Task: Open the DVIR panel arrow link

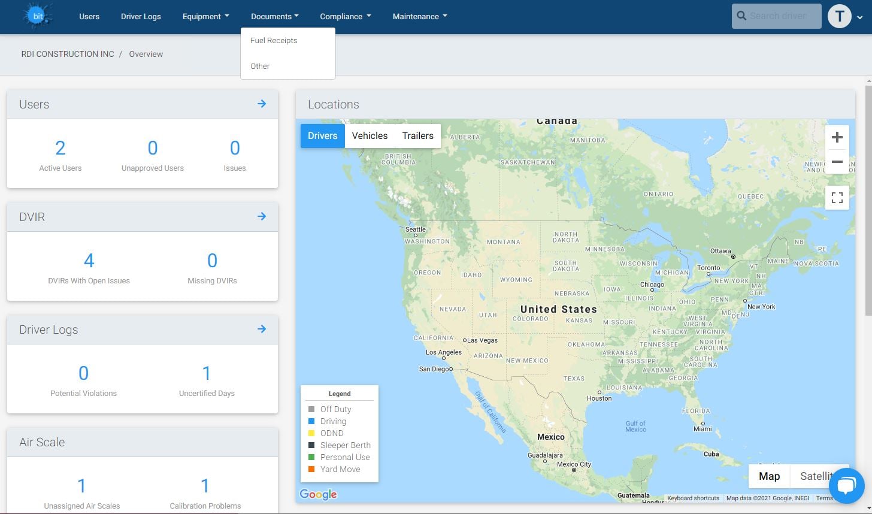Action: (262, 216)
